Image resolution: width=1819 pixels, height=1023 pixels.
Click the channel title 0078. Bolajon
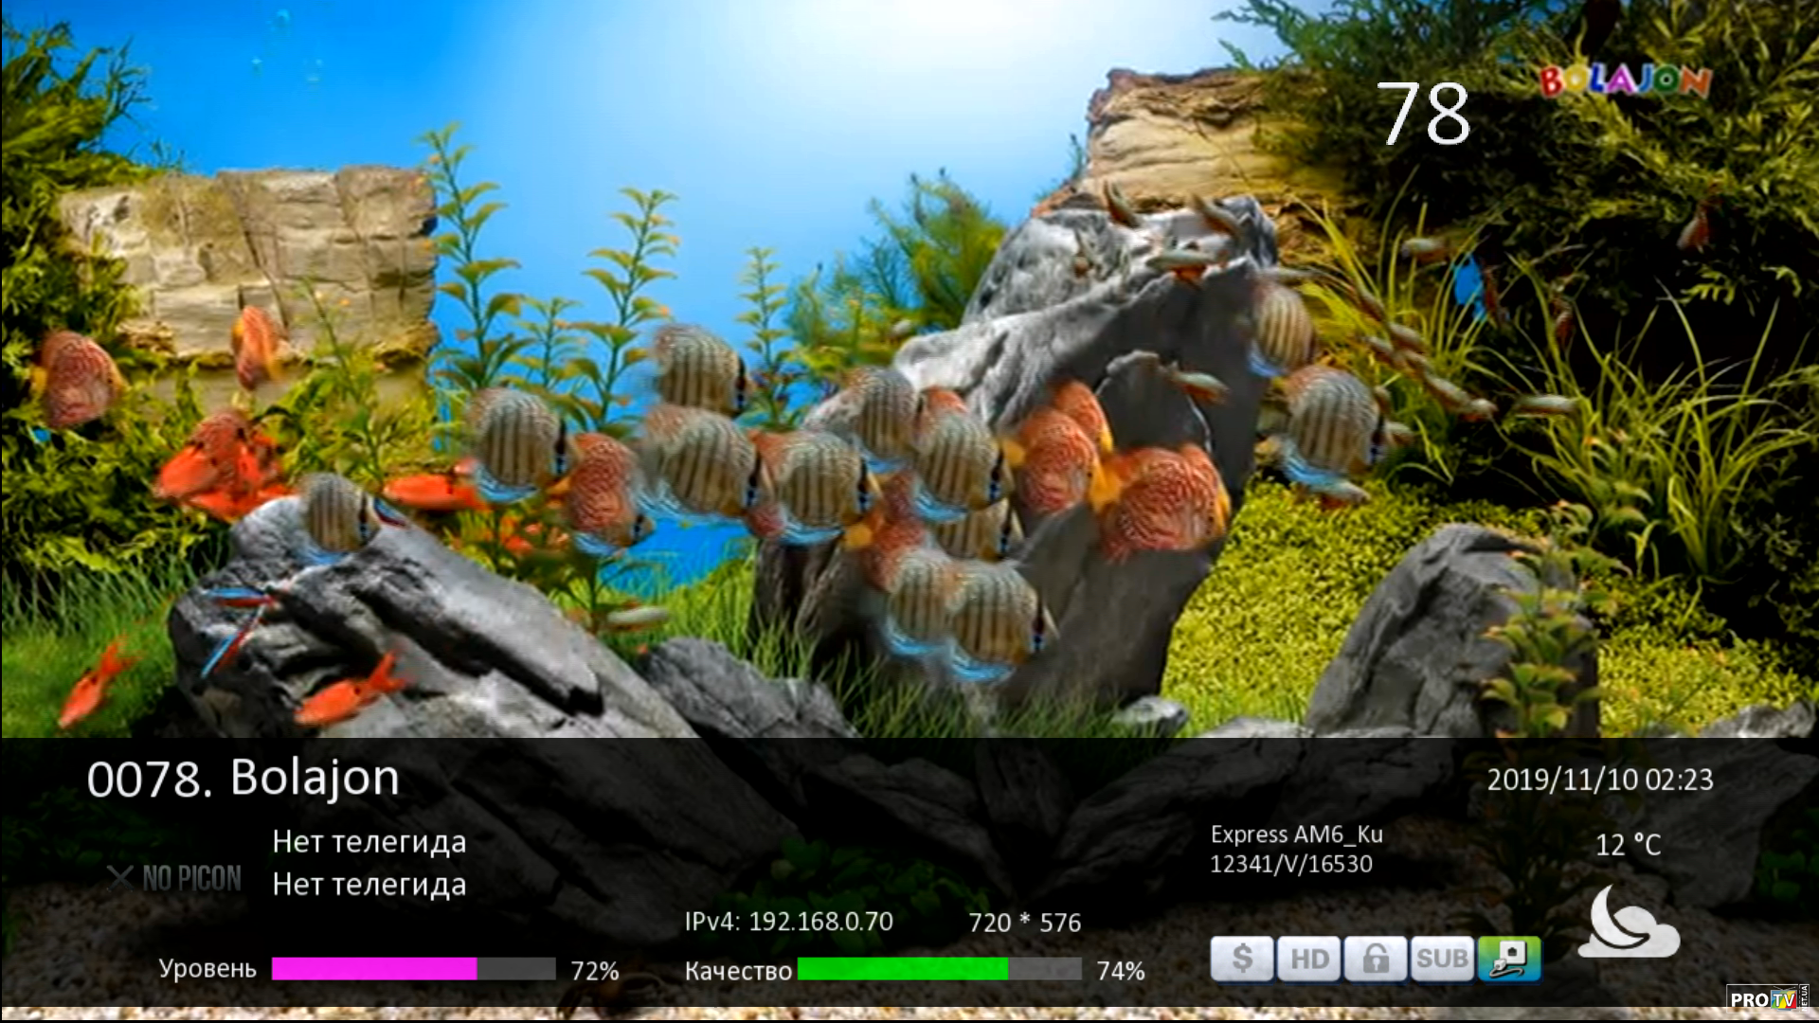243,778
